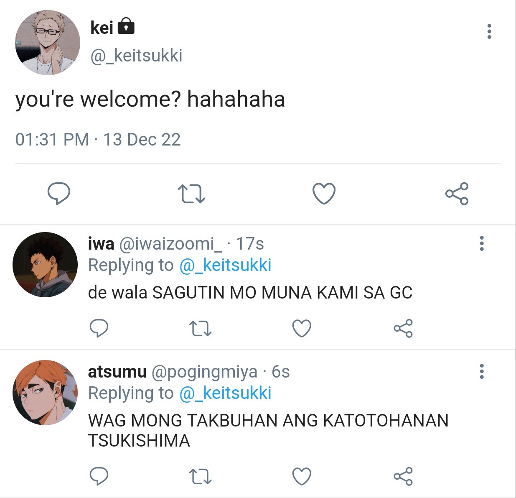Share atsumu's reply
Image resolution: width=516 pixels, height=498 pixels.
[403, 476]
